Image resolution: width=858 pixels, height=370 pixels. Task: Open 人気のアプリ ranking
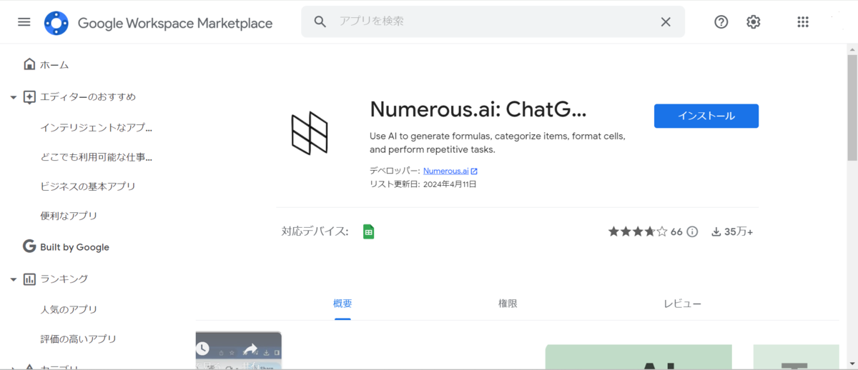pos(69,310)
